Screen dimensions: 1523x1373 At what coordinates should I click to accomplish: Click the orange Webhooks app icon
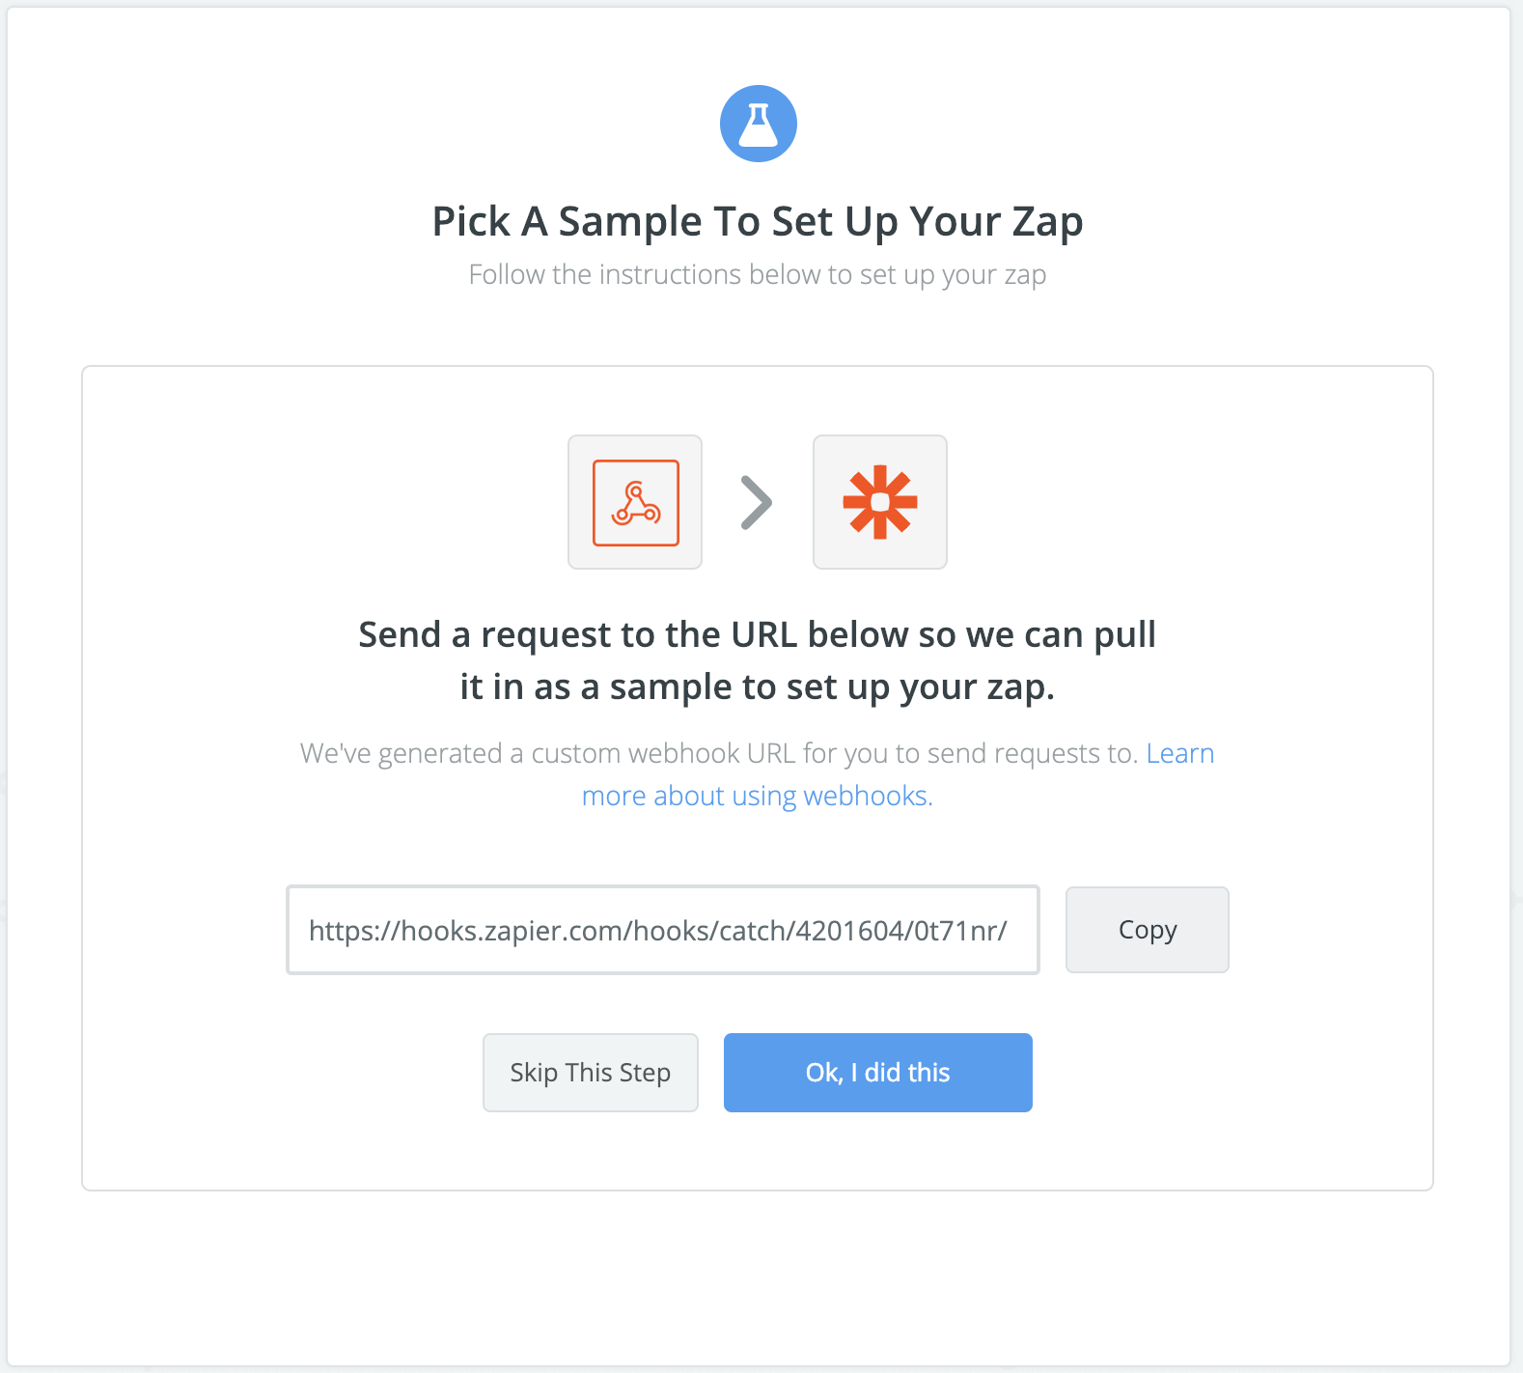point(635,502)
